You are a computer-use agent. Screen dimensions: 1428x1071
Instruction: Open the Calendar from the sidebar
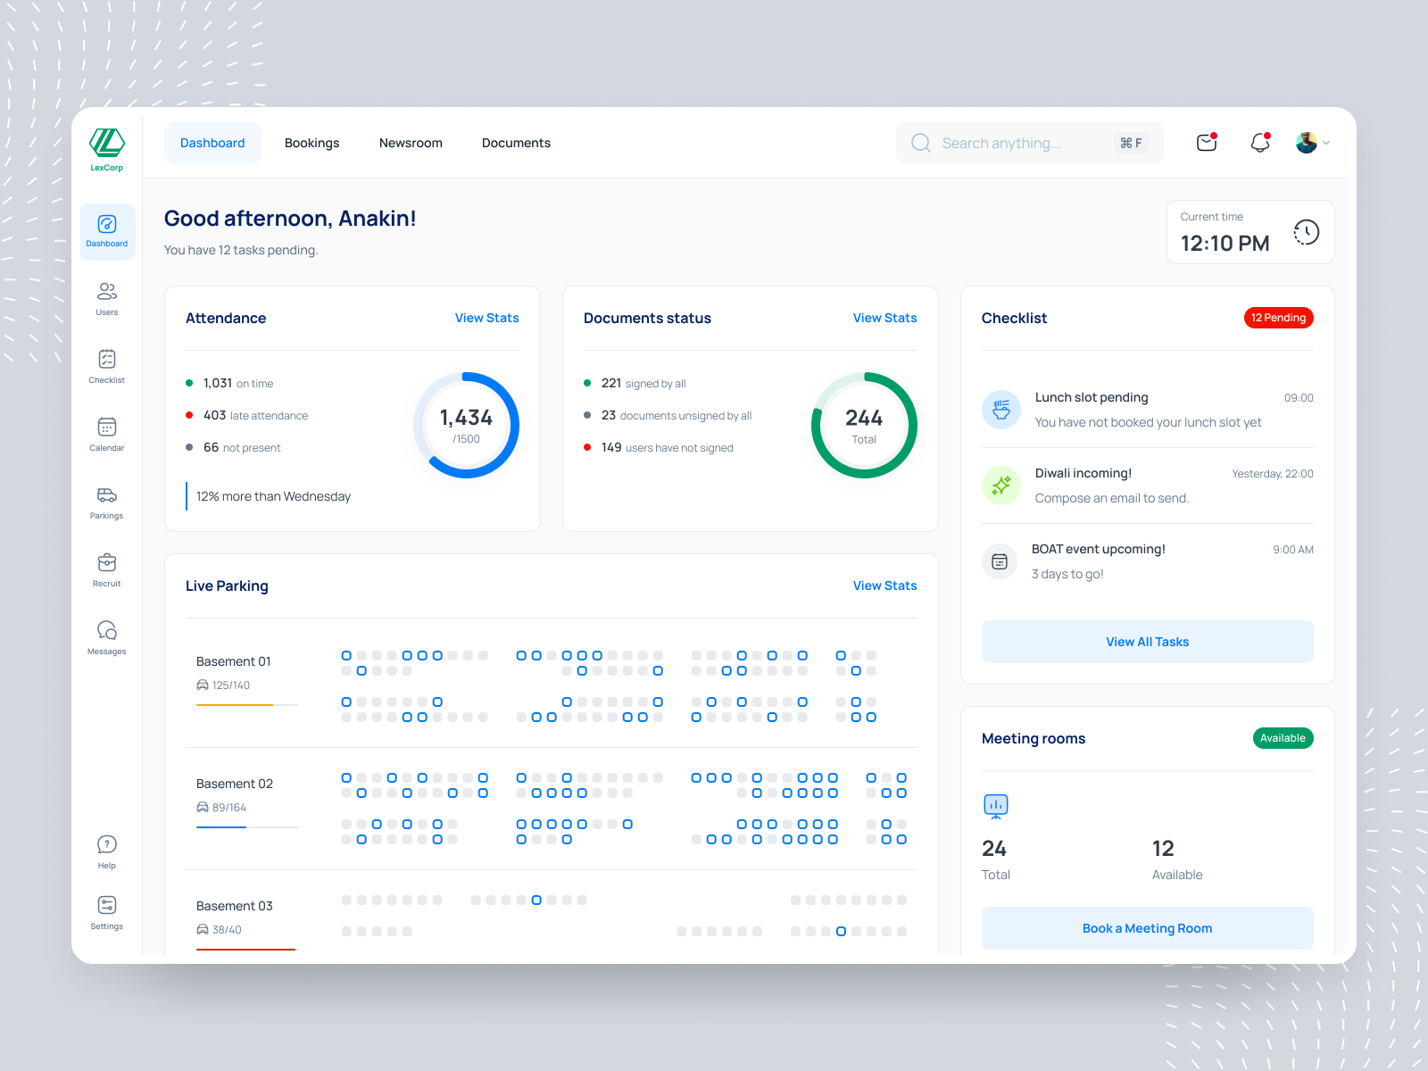pyautogui.click(x=106, y=434)
